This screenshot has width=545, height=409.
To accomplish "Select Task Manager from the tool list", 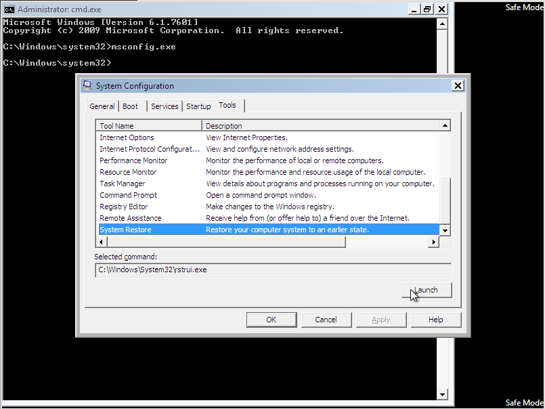I will click(122, 184).
